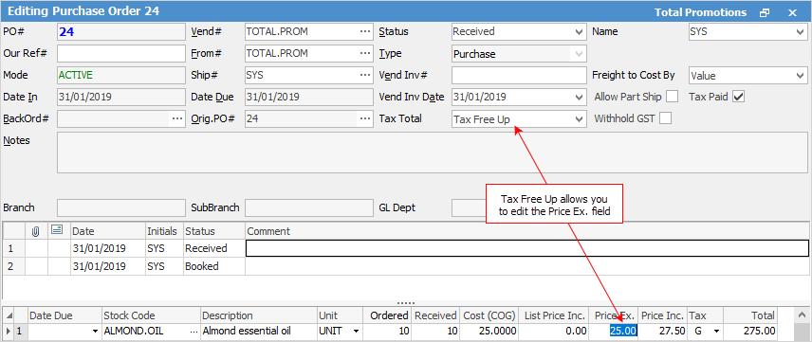This screenshot has width=812, height=342.
Task: Open the Ship# lookup ellipsis
Action: click(365, 75)
